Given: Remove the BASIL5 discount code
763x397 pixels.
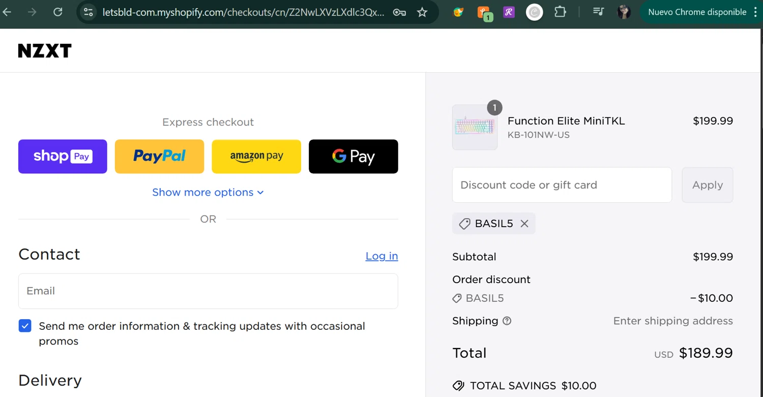Looking at the screenshot, I should pyautogui.click(x=524, y=224).
